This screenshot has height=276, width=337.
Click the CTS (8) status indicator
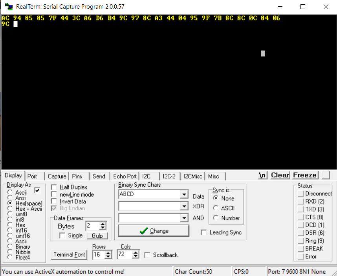[300, 217]
